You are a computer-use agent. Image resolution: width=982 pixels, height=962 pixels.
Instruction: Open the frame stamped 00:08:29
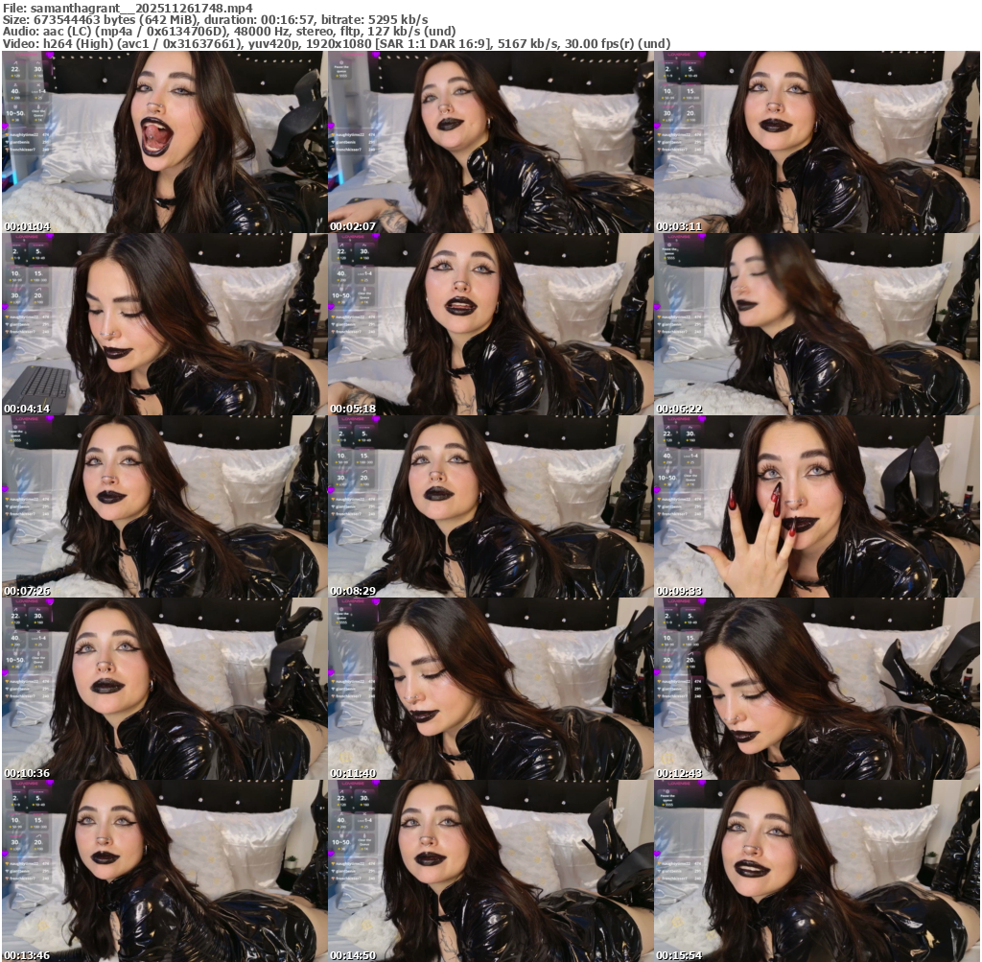[x=490, y=506]
